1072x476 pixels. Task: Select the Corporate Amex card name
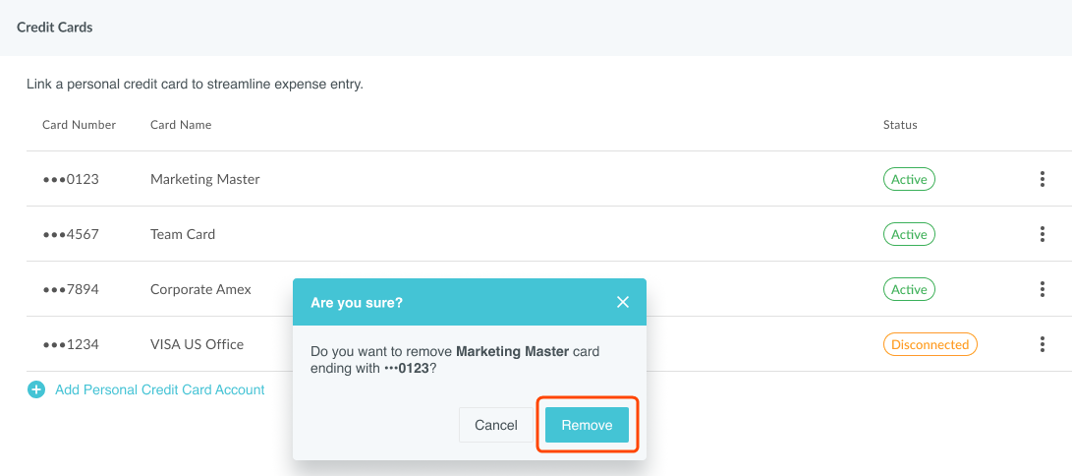(200, 289)
